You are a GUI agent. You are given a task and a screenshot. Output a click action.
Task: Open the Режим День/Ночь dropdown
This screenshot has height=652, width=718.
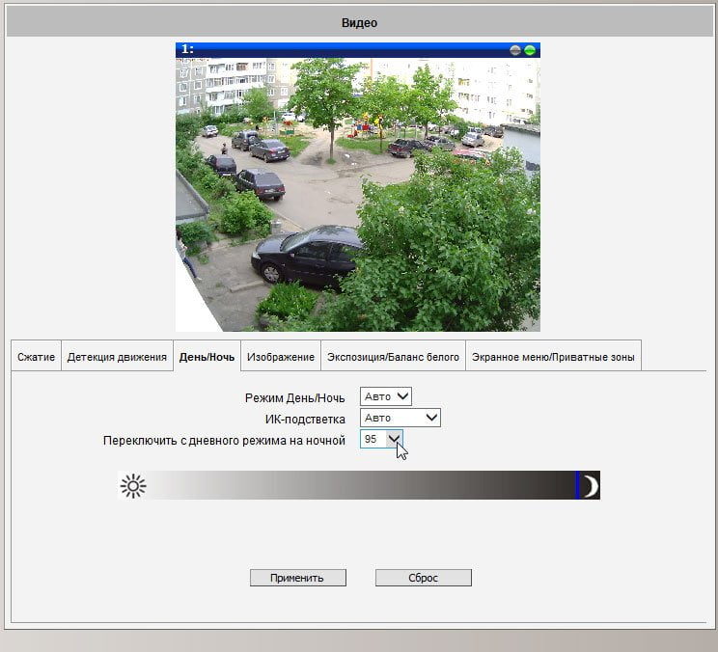(386, 396)
